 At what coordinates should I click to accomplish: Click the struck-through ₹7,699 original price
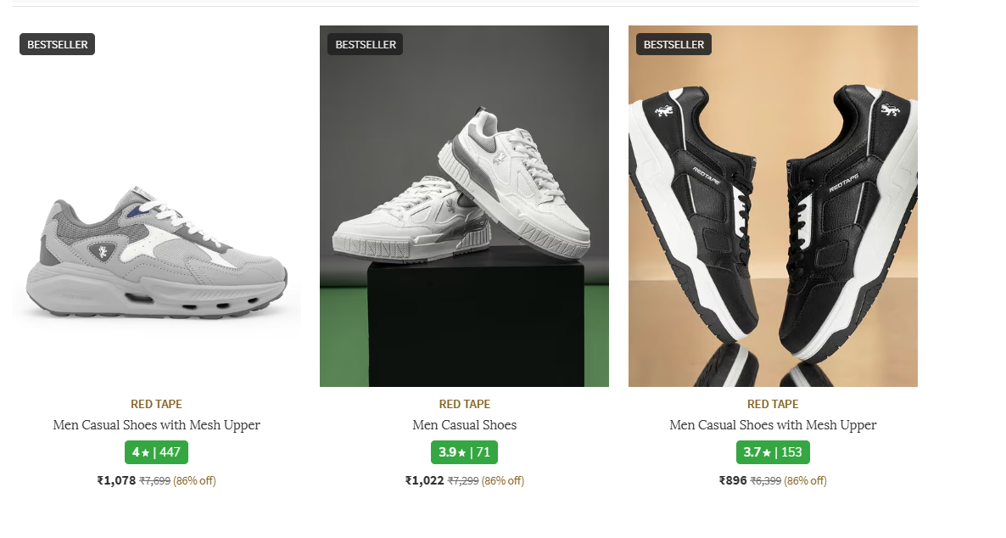(x=154, y=481)
